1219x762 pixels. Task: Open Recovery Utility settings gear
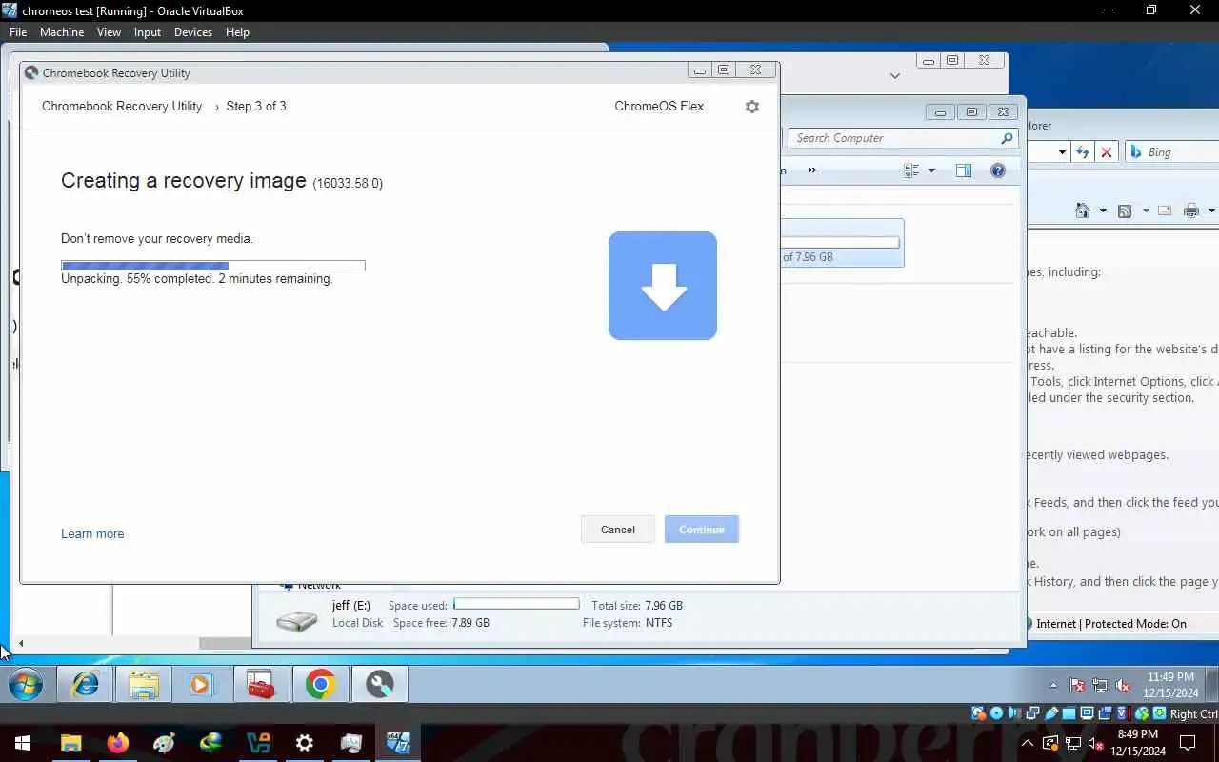[752, 107]
